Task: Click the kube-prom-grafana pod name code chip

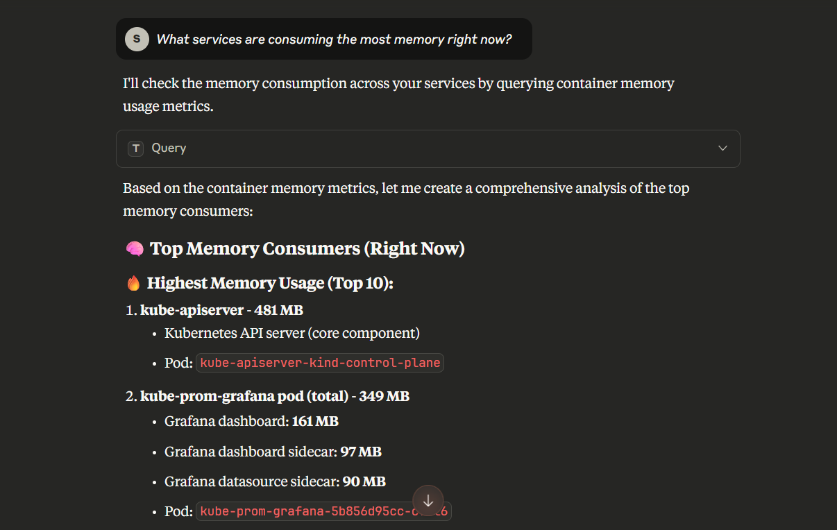Action: (305, 512)
